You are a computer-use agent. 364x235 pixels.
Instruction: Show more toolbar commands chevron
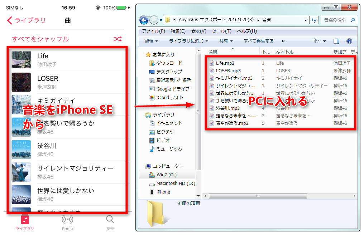283,41
